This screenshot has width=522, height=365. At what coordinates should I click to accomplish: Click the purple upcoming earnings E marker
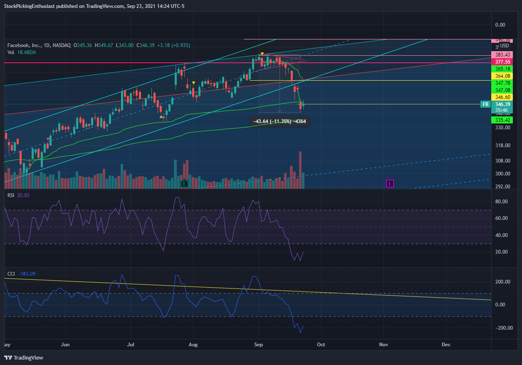[x=390, y=183]
